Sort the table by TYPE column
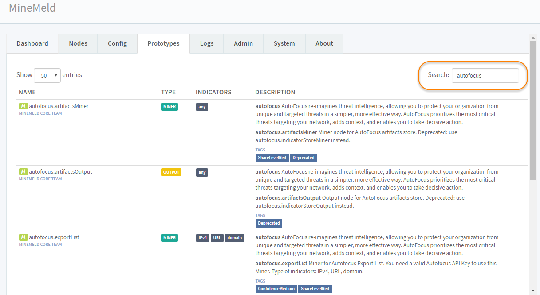 168,92
